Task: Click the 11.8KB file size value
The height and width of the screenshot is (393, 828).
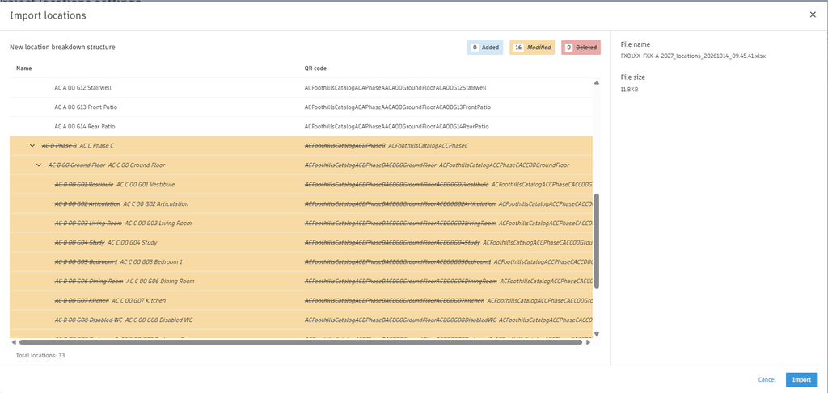Action: coord(629,90)
